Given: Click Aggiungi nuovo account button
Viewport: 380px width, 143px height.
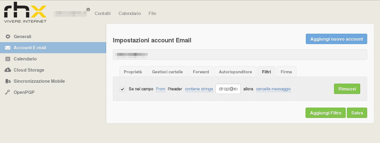Looking at the screenshot, I should pos(337,39).
